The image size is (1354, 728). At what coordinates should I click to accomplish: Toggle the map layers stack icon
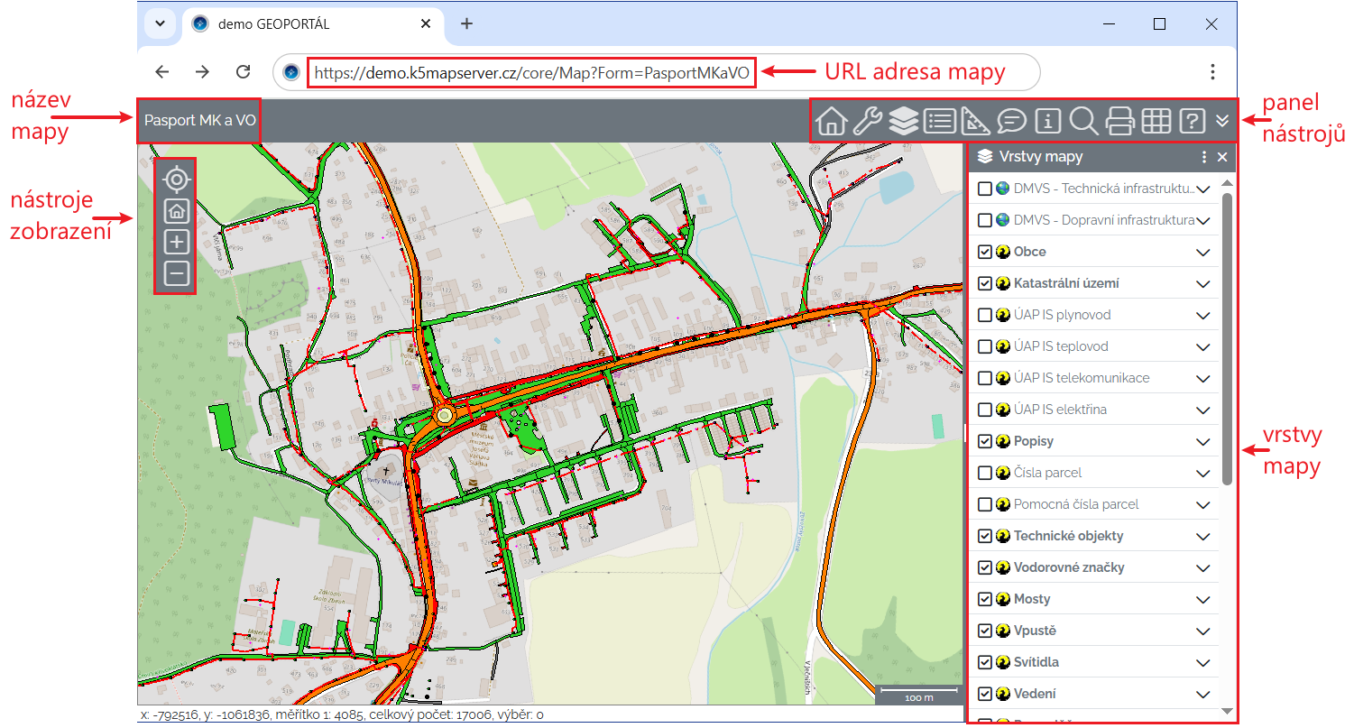point(903,121)
